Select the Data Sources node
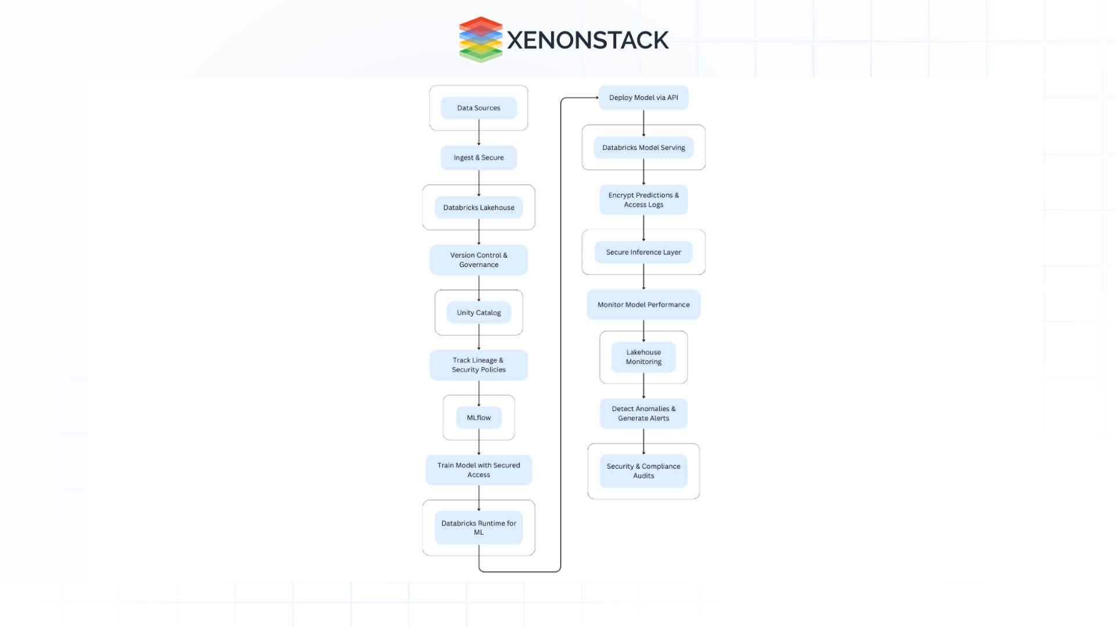1116x627 pixels. coord(478,107)
